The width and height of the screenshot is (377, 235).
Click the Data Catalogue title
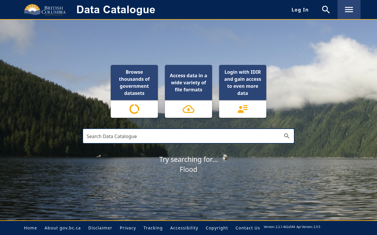pos(116,10)
